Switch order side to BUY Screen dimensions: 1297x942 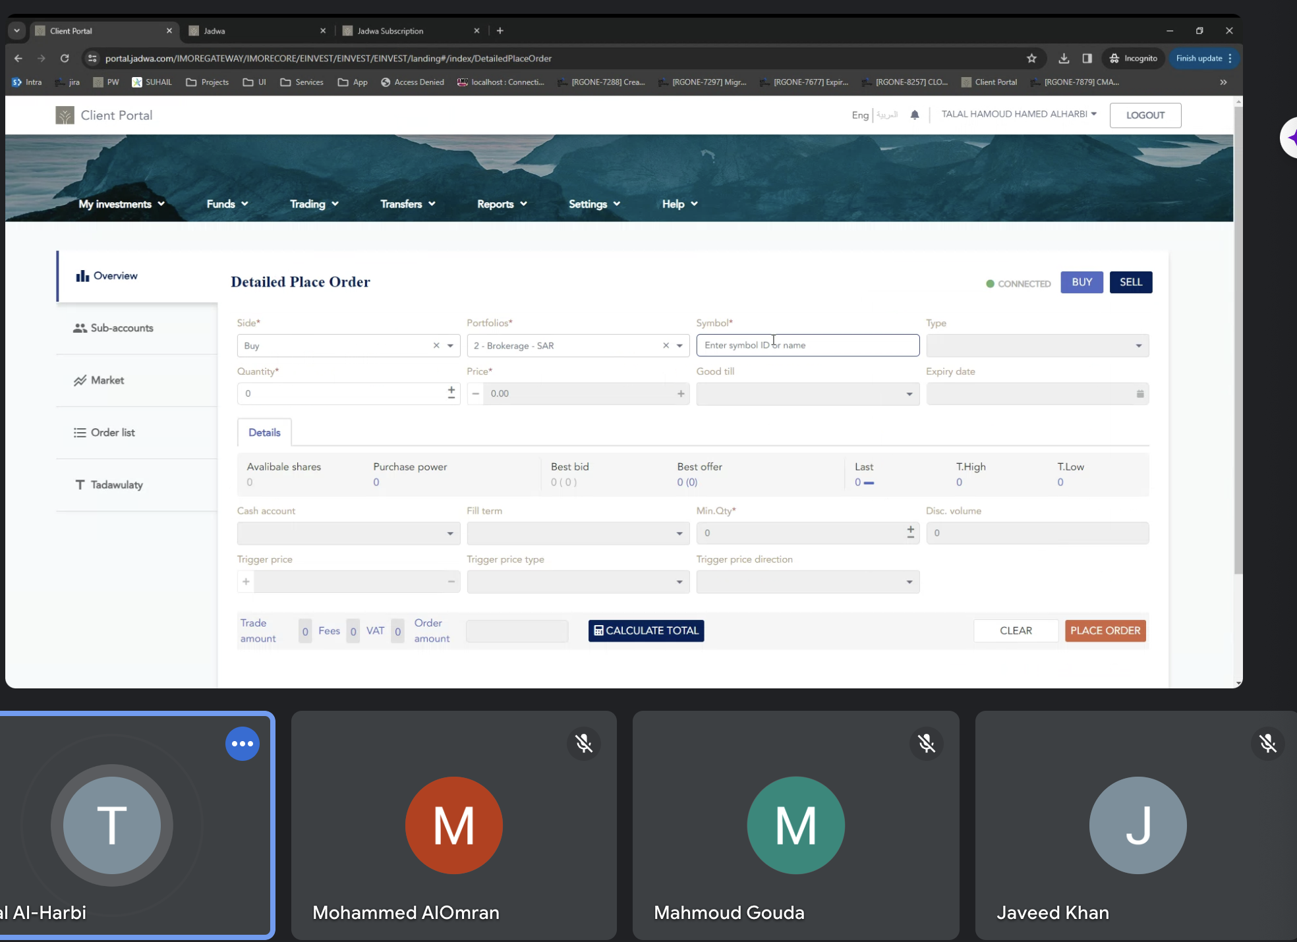[1081, 283]
